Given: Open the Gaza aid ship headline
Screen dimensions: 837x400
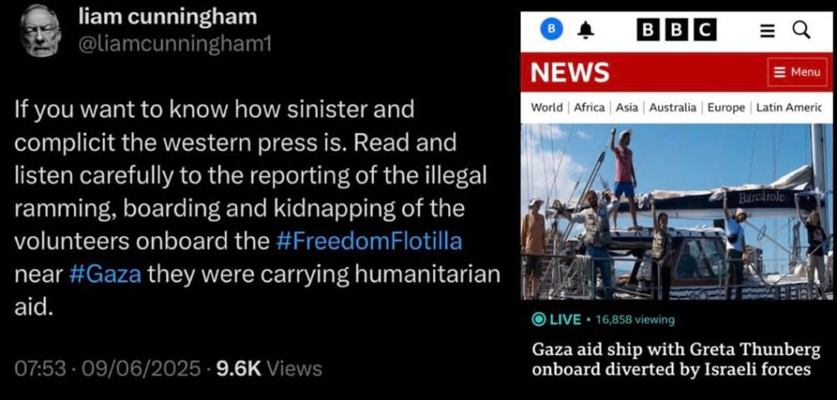Looking at the screenshot, I should pos(676,359).
